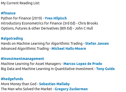Click 'The Man who Solved the Market' text
Screen dimensions: 126x92
point(26,89)
